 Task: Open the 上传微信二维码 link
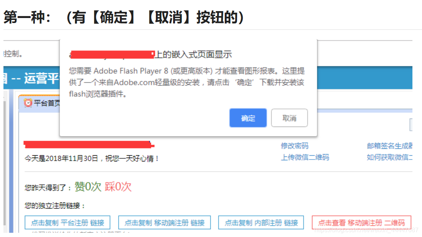pyautogui.click(x=305, y=157)
